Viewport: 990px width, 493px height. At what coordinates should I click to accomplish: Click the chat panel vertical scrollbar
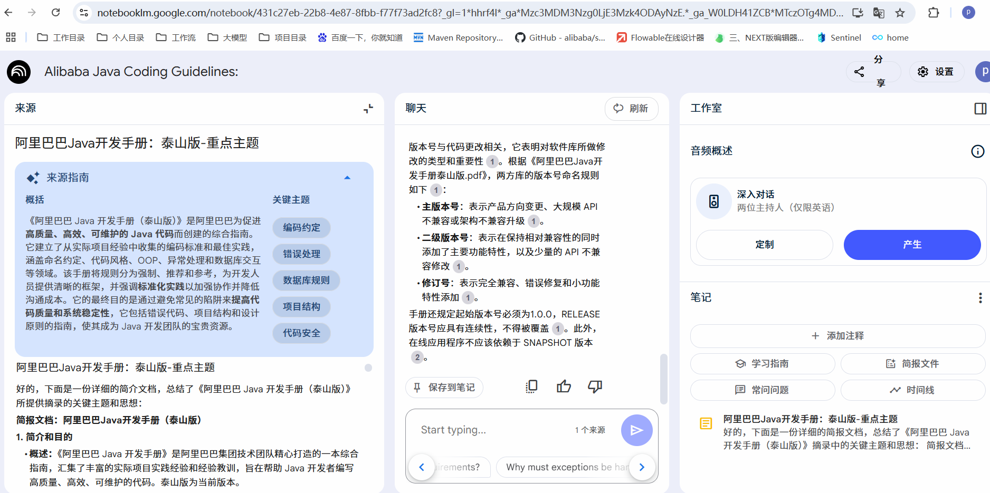click(x=663, y=379)
